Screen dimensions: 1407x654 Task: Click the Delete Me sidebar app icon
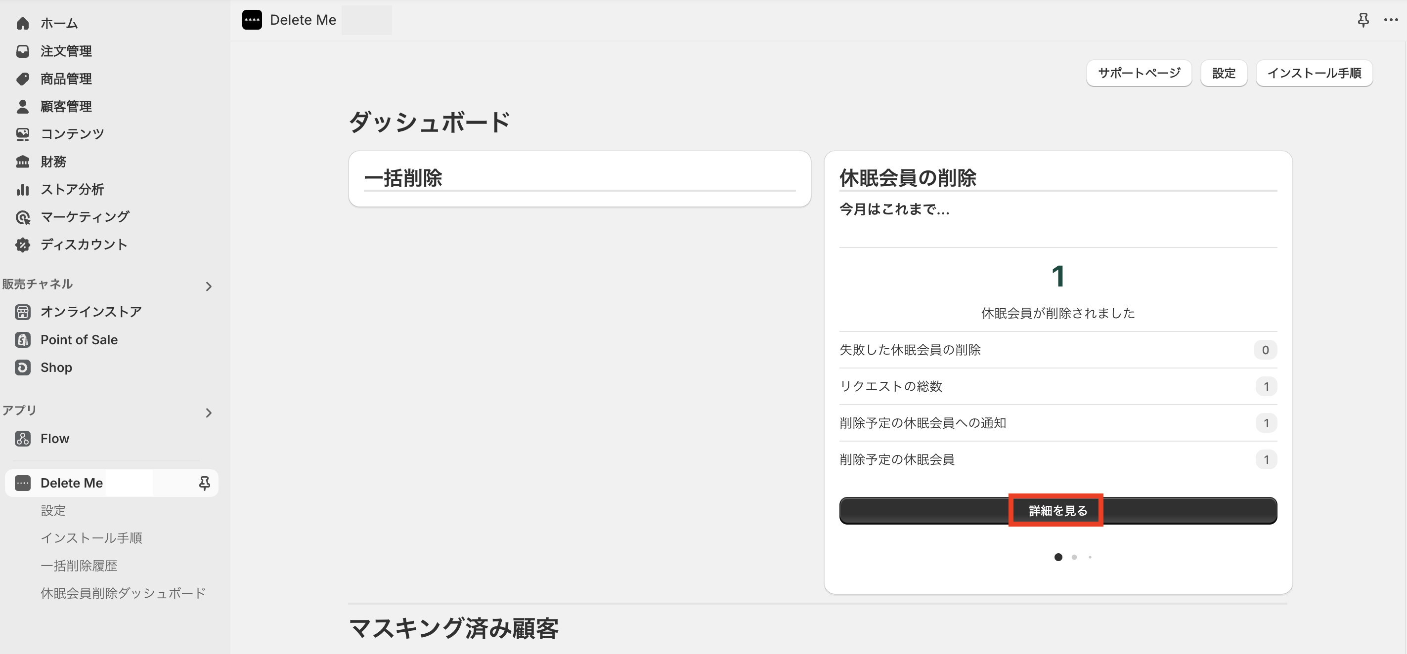coord(22,483)
